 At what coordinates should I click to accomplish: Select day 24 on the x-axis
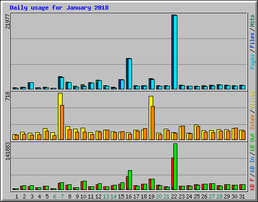point(189,196)
